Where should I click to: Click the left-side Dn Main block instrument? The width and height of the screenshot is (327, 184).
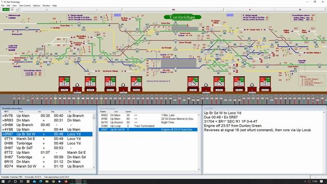(64, 84)
